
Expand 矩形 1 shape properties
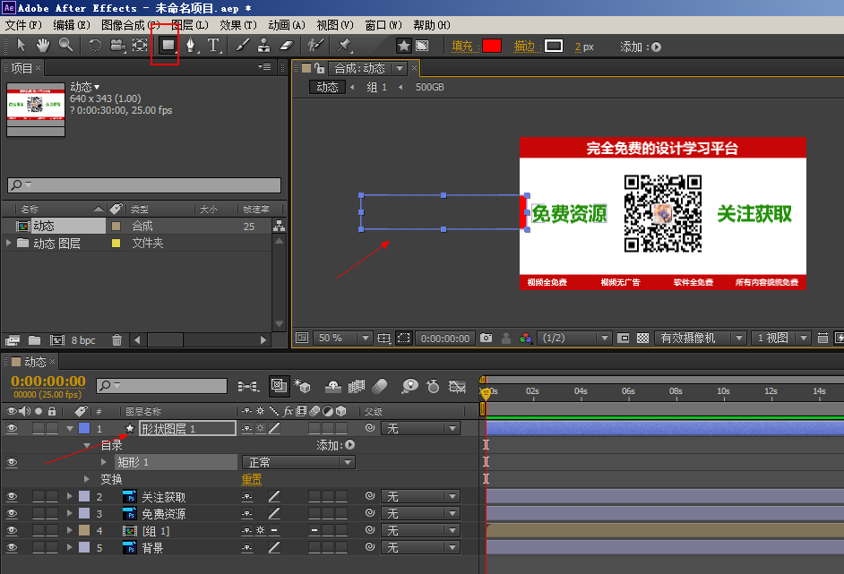104,462
